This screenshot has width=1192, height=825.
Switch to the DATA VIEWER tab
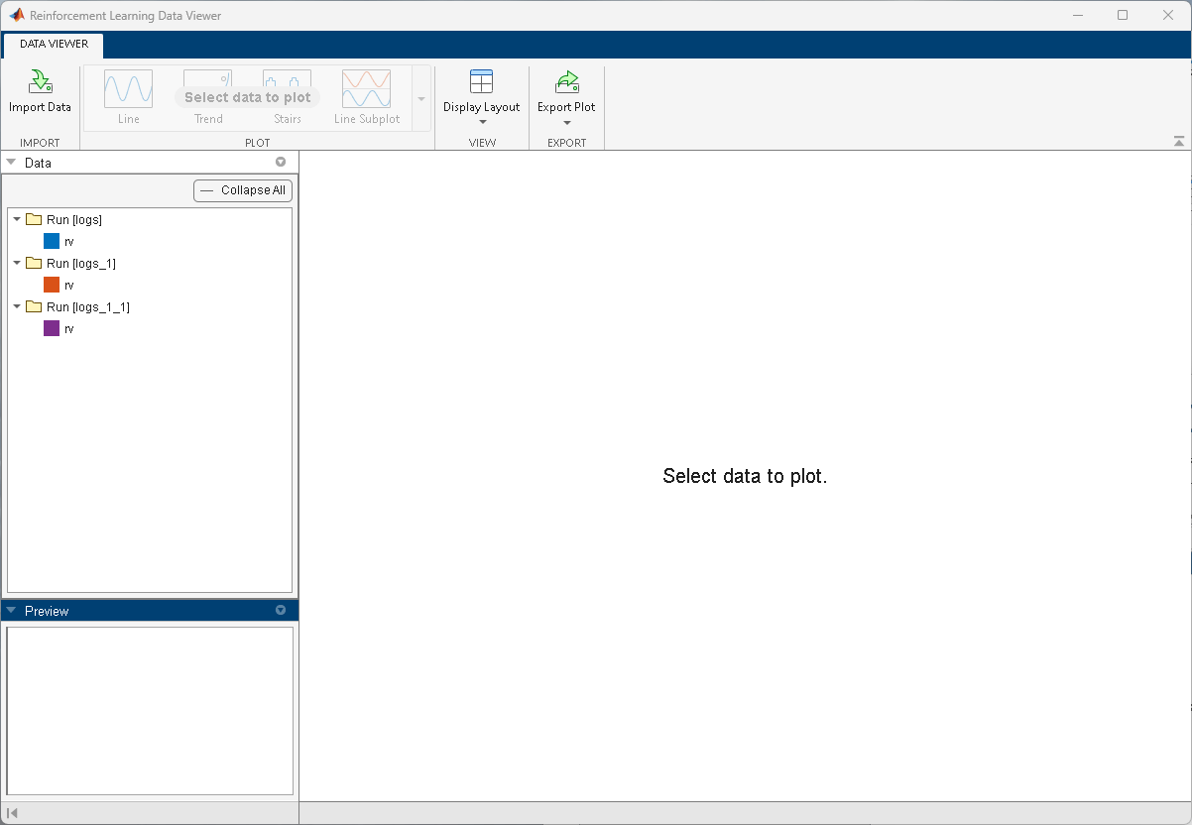[54, 45]
